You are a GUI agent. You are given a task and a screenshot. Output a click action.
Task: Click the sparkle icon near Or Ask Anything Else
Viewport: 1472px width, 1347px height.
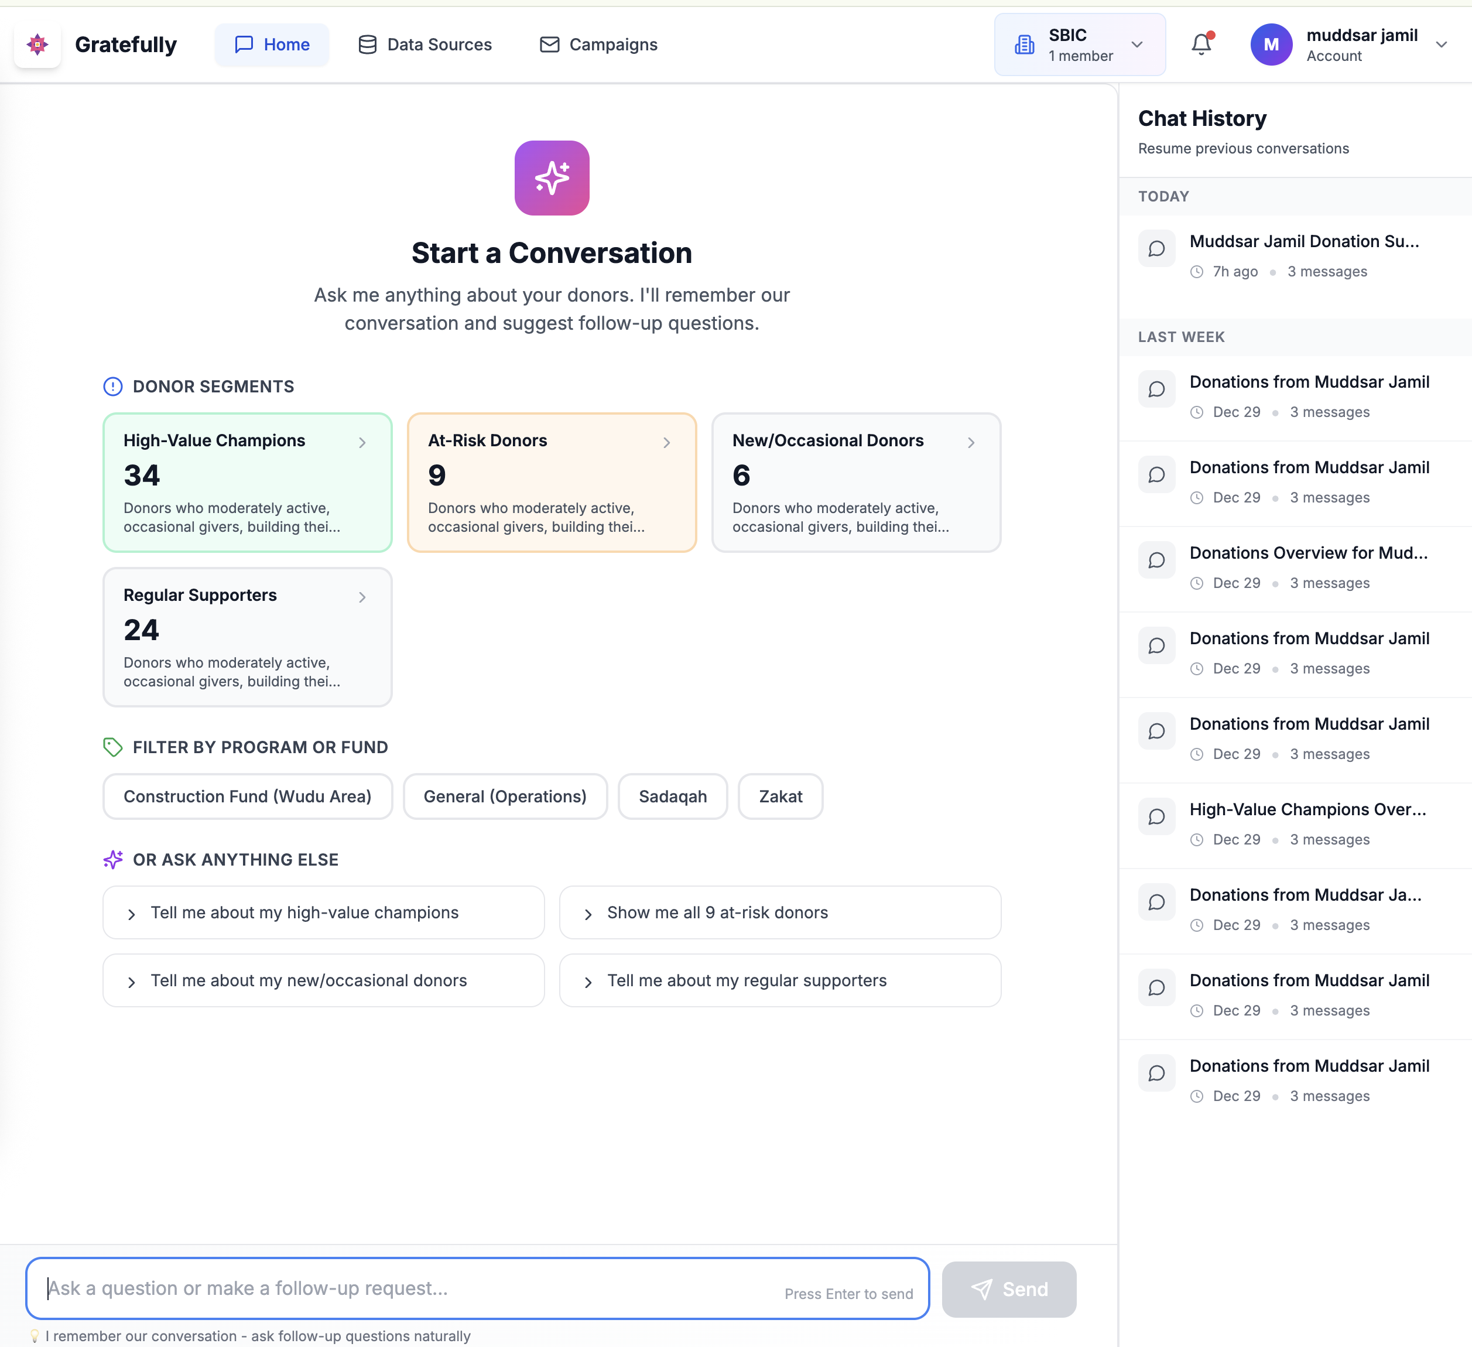[113, 860]
